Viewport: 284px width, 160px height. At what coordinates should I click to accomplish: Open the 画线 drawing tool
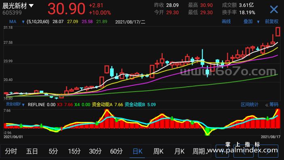(x=226, y=21)
